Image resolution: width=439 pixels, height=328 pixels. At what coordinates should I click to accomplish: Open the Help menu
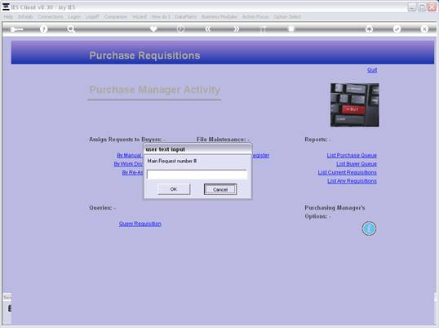point(8,16)
